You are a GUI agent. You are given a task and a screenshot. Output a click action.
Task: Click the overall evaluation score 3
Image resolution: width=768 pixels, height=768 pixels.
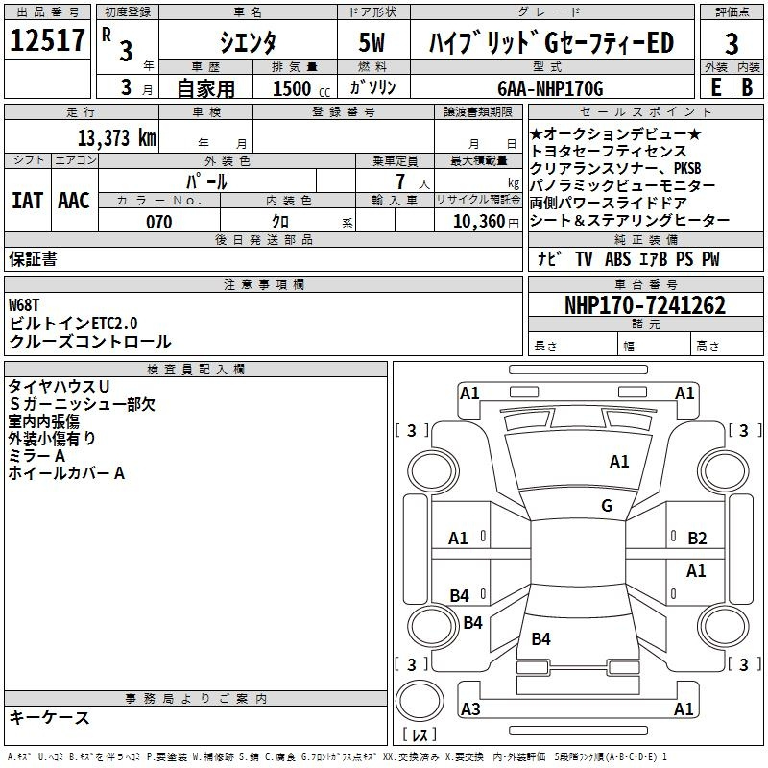[732, 43]
